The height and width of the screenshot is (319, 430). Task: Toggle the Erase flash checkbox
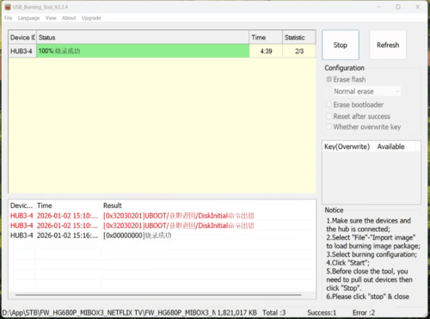(329, 79)
